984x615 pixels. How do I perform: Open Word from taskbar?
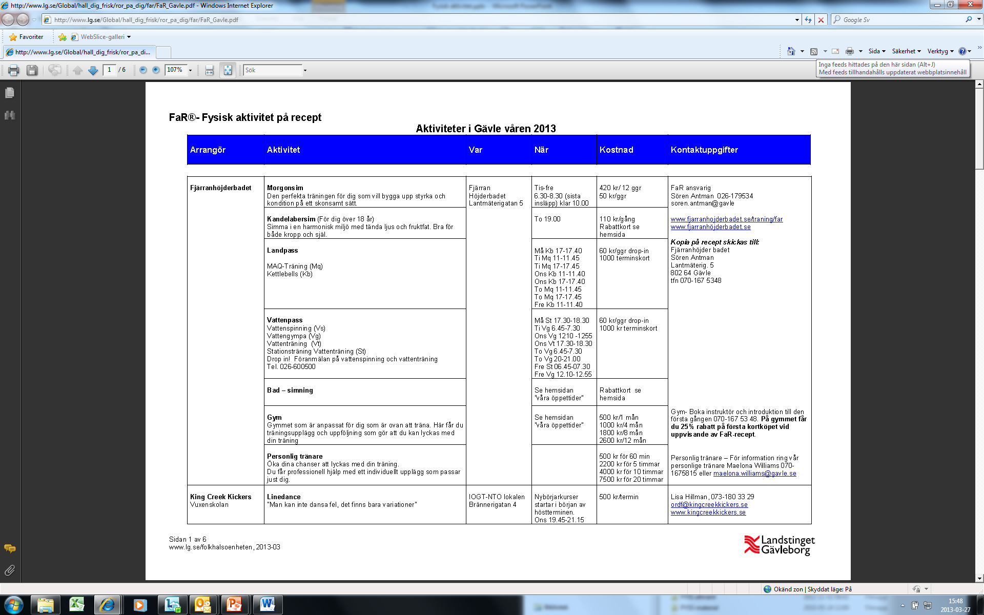pos(266,605)
